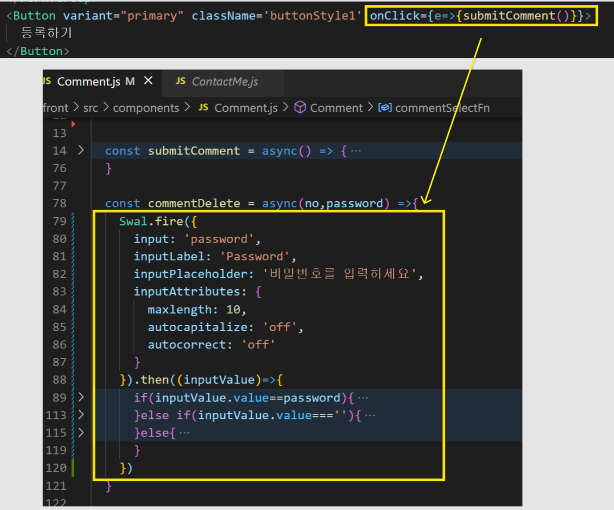Screen dimensions: 614x510
Task: Click the 'inputPlaceholder' property name
Action: click(x=190, y=274)
